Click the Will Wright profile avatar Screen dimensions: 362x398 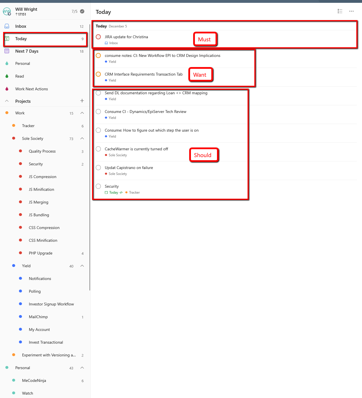coord(7,11)
